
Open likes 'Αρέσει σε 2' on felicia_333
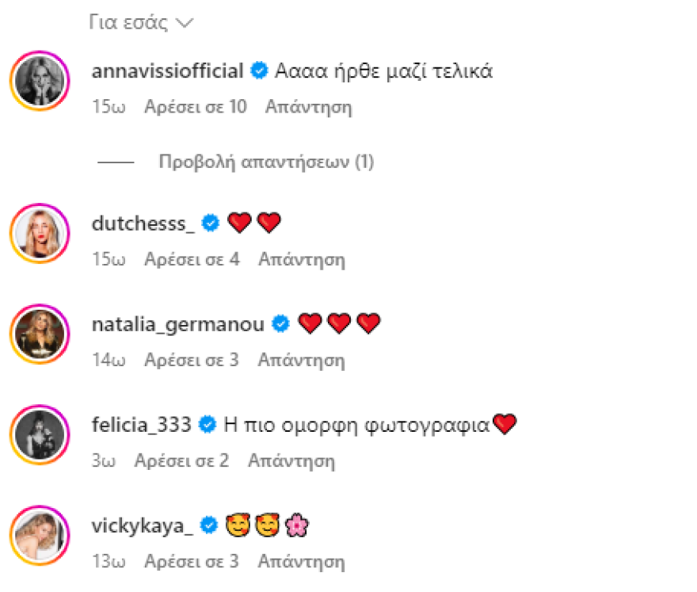[x=182, y=460]
